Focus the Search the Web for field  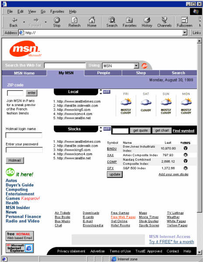coord(65,65)
